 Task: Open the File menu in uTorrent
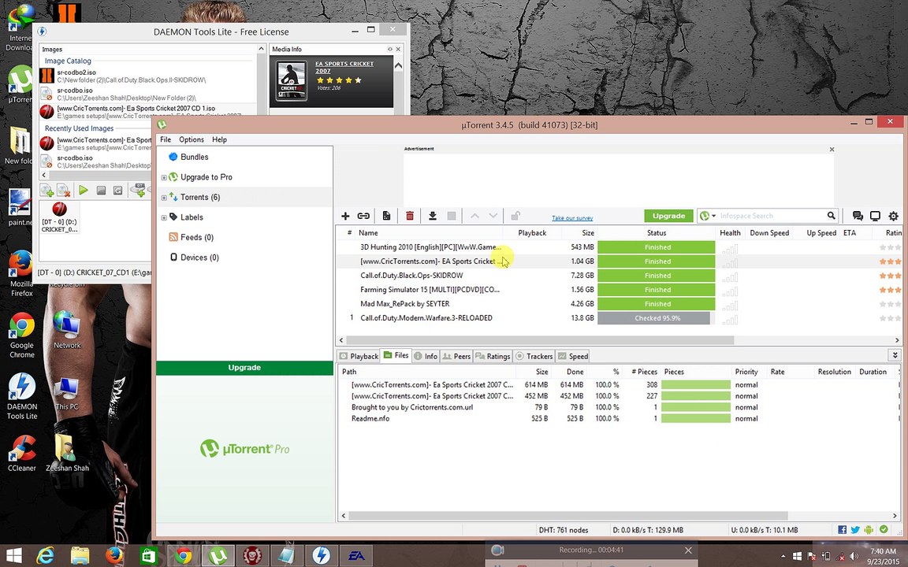(166, 139)
